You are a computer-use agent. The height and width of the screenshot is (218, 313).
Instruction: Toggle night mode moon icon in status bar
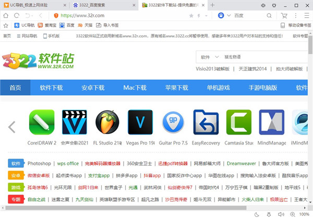257,214
